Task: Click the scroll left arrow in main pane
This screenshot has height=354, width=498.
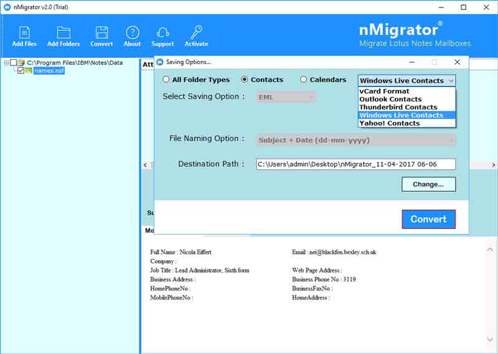Action: [145, 165]
